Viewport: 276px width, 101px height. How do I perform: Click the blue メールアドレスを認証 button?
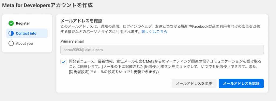tap(241, 83)
